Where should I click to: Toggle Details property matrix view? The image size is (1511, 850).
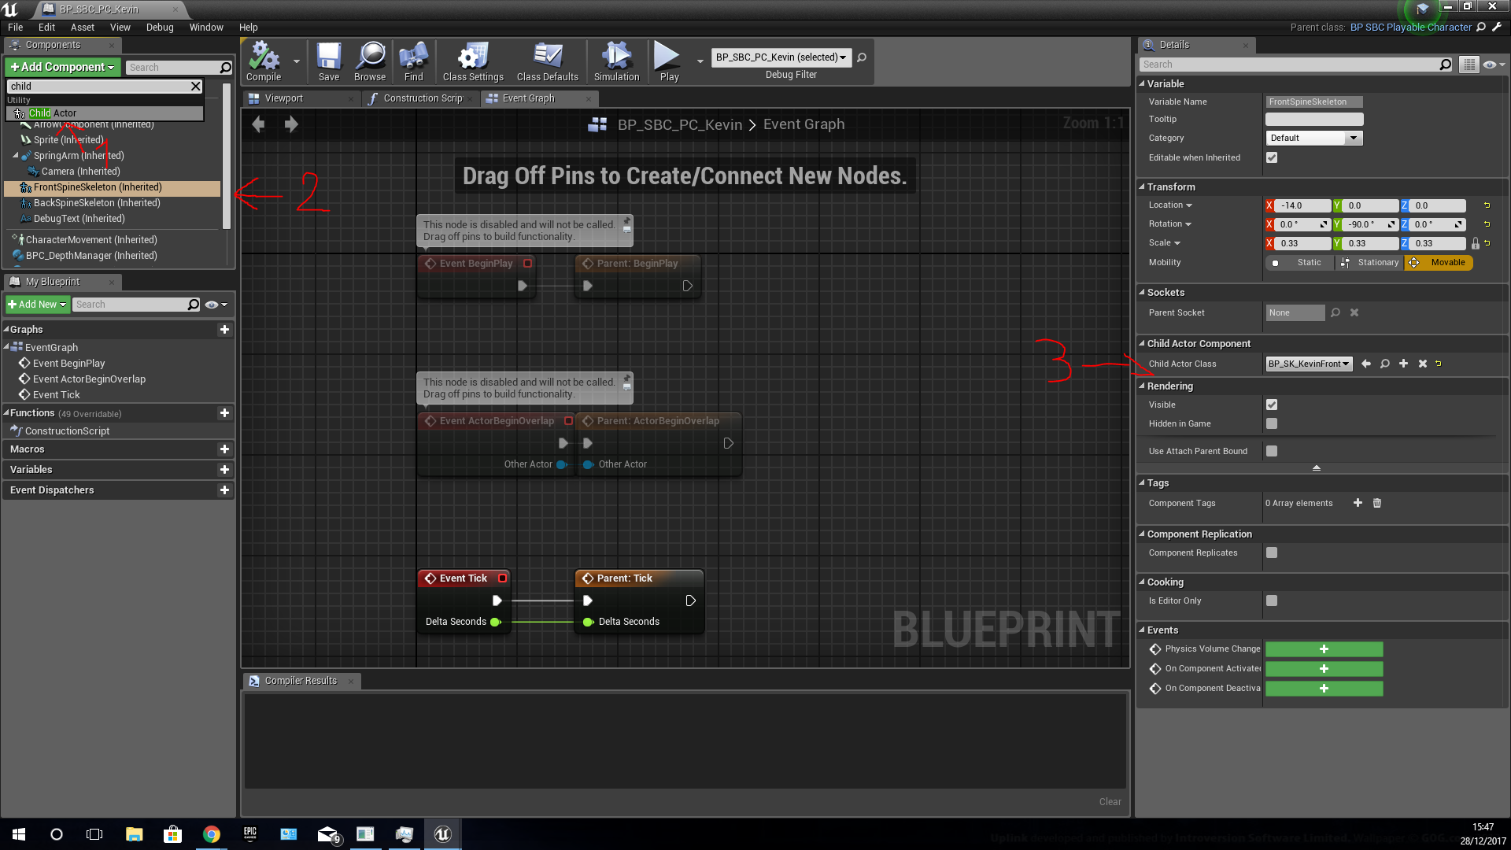click(x=1469, y=65)
